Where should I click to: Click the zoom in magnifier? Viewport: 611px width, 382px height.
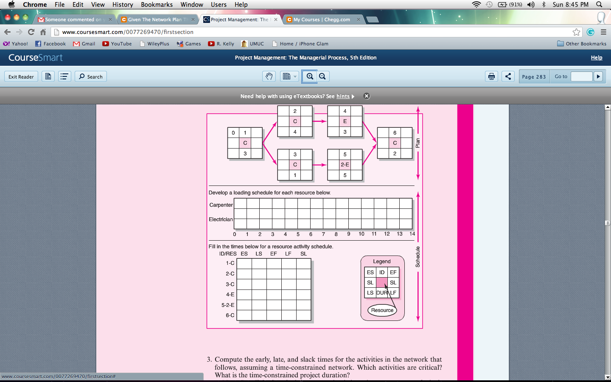tap(310, 76)
